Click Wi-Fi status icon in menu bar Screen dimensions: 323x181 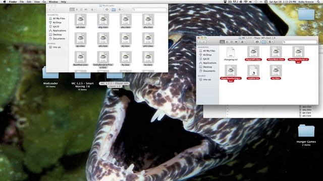[x=246, y=2]
